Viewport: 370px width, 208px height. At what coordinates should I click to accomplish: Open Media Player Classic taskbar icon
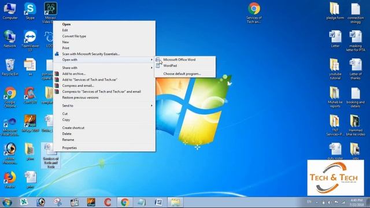[75, 202]
